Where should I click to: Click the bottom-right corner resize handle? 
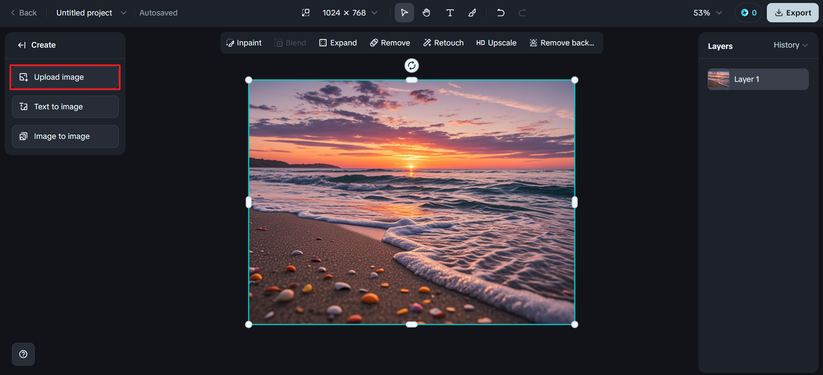pyautogui.click(x=575, y=324)
